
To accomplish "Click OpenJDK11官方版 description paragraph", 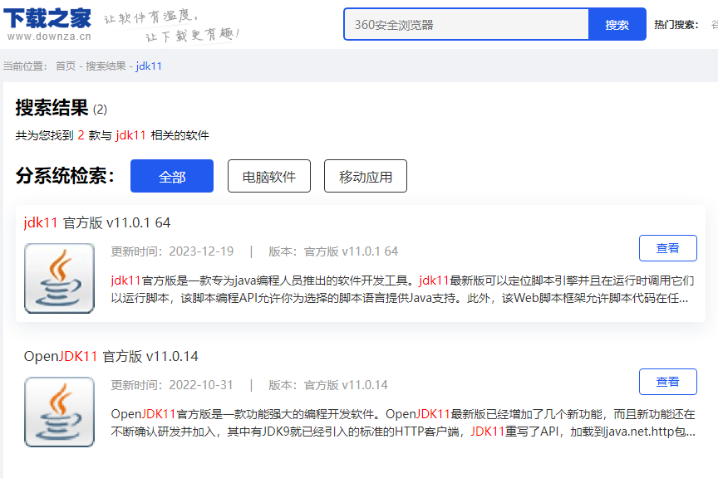I will tap(403, 422).
